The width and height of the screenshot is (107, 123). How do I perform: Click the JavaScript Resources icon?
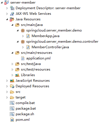point(12,81)
